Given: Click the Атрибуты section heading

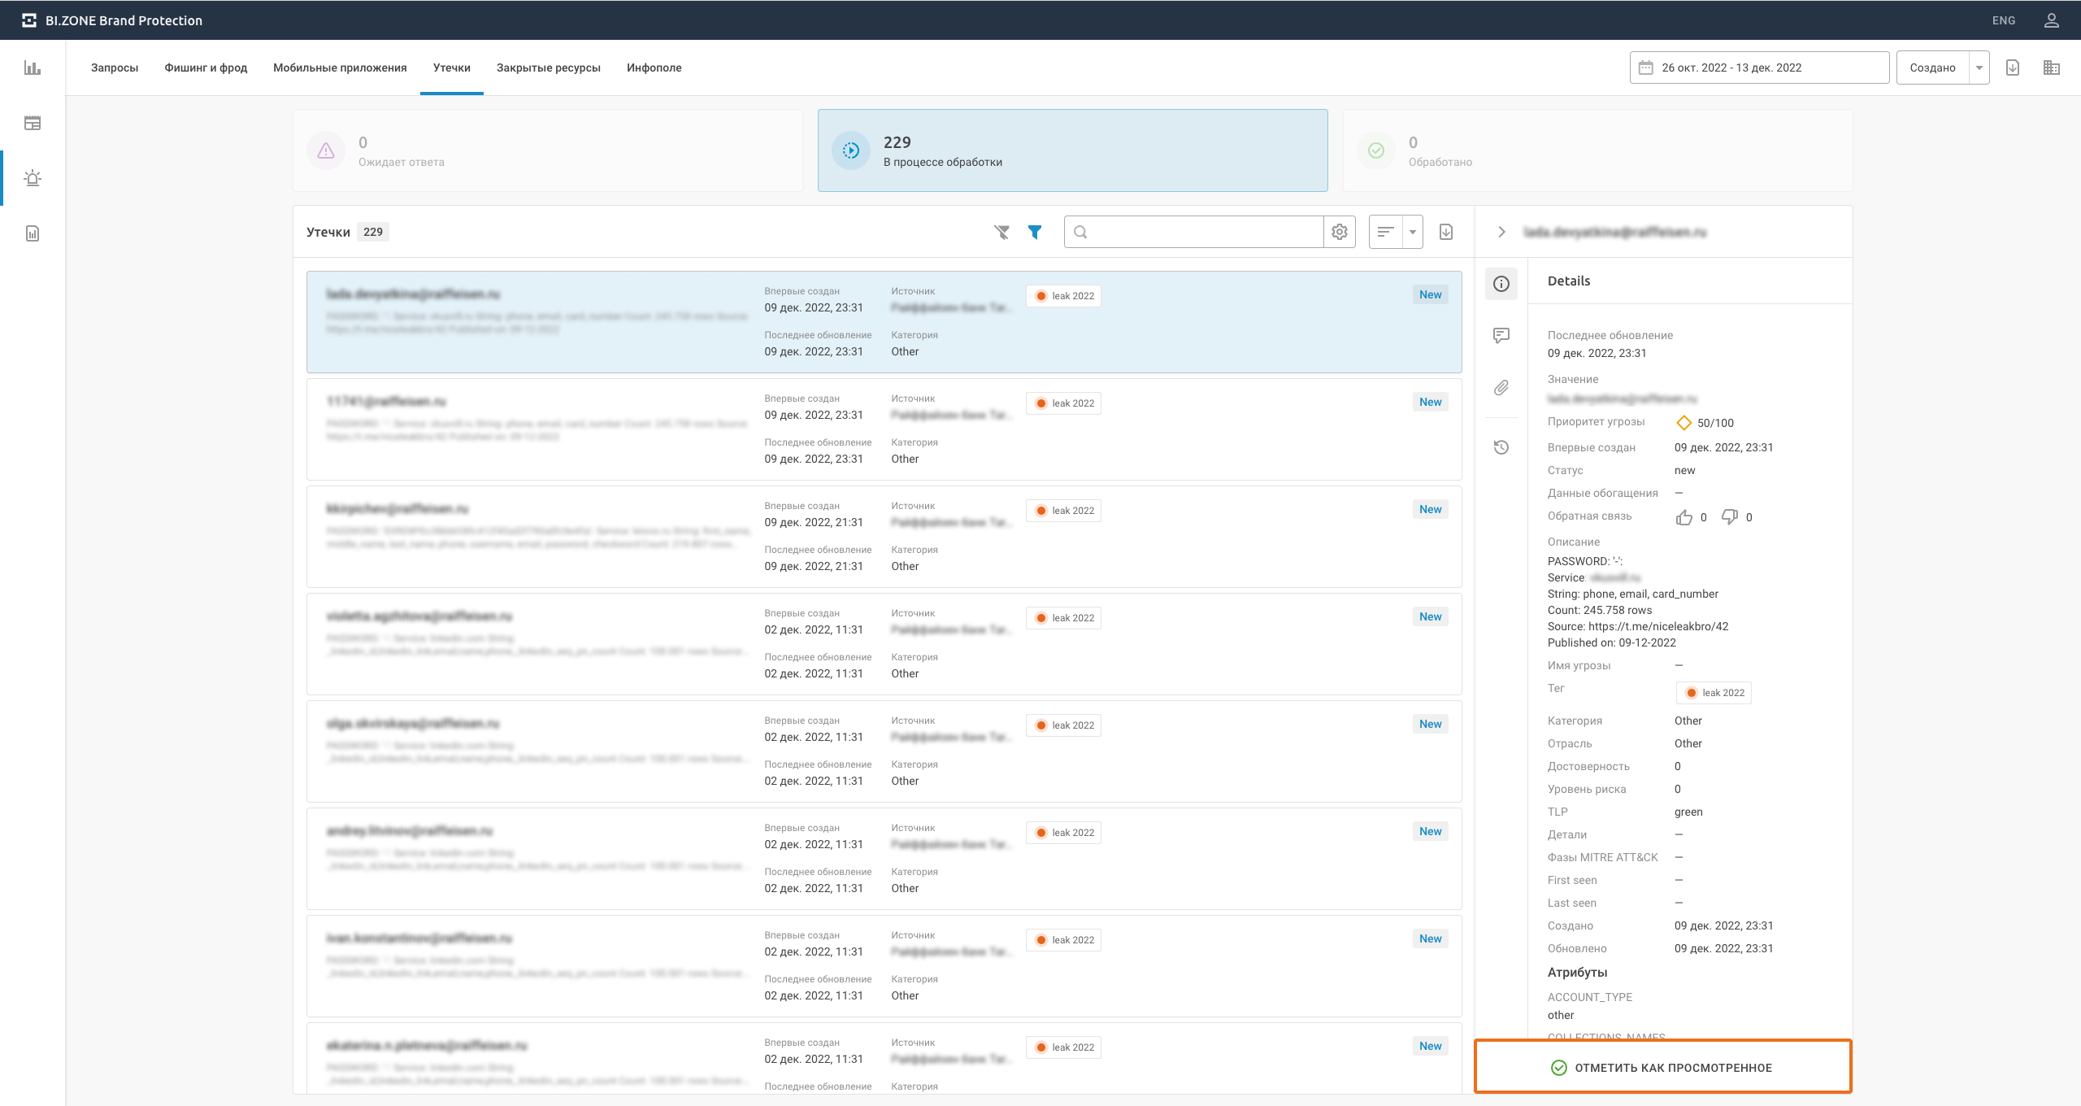Looking at the screenshot, I should 1577,972.
